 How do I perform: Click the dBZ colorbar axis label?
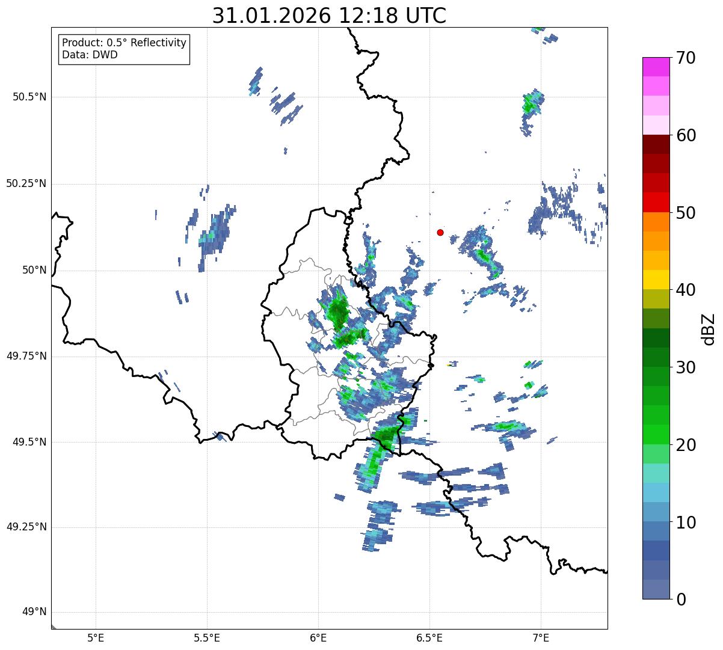tap(708, 329)
